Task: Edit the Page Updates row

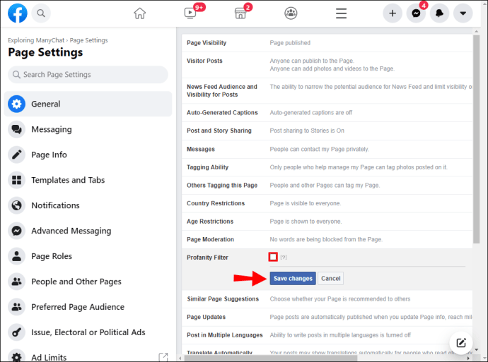Action: click(327, 317)
